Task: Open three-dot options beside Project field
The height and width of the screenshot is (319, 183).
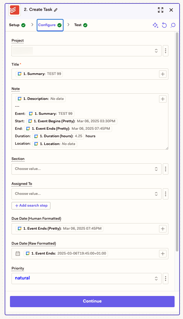Action: coord(166,51)
